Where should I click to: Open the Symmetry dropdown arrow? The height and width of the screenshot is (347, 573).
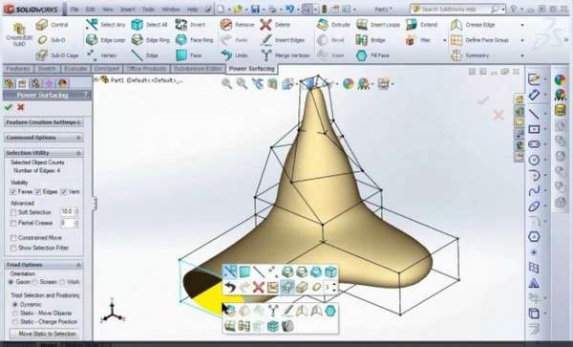522,55
